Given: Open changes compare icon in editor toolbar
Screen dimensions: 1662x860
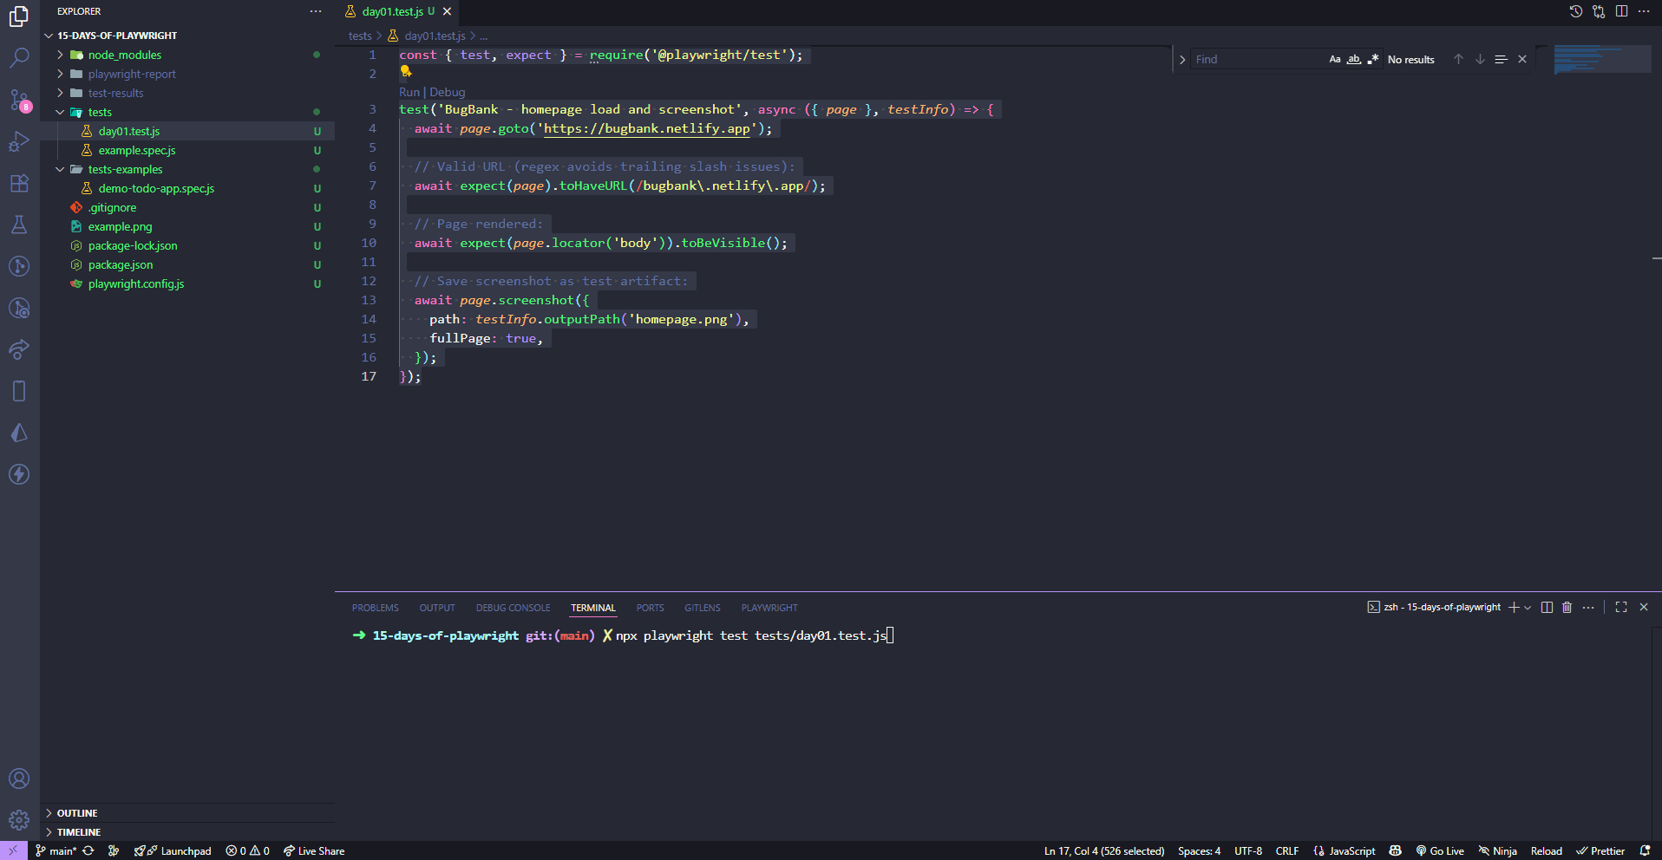Looking at the screenshot, I should point(1599,11).
